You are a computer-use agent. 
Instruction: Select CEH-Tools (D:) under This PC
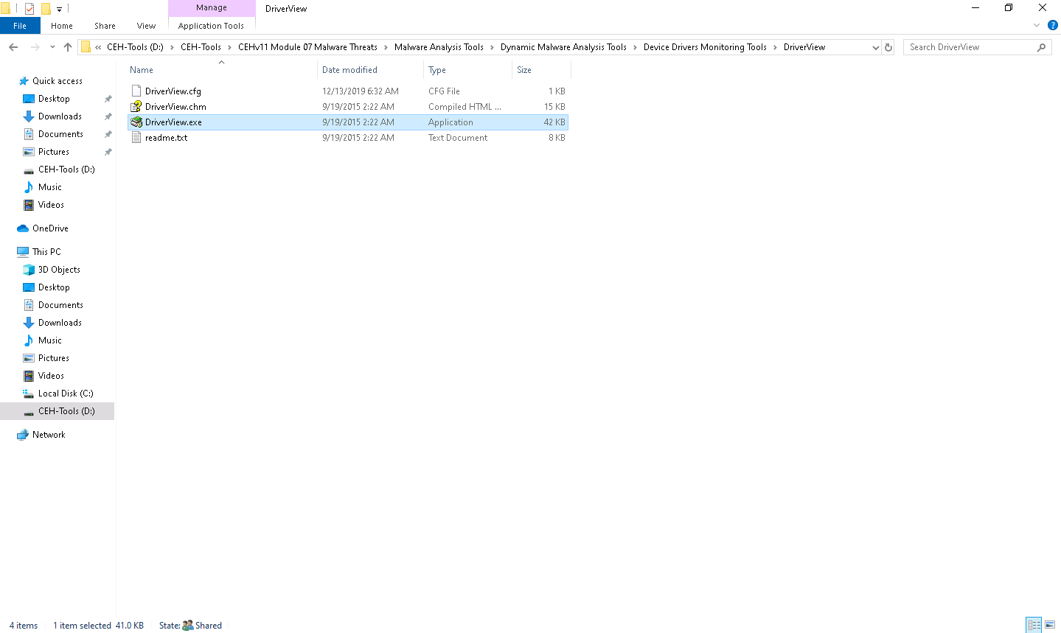pos(58,411)
